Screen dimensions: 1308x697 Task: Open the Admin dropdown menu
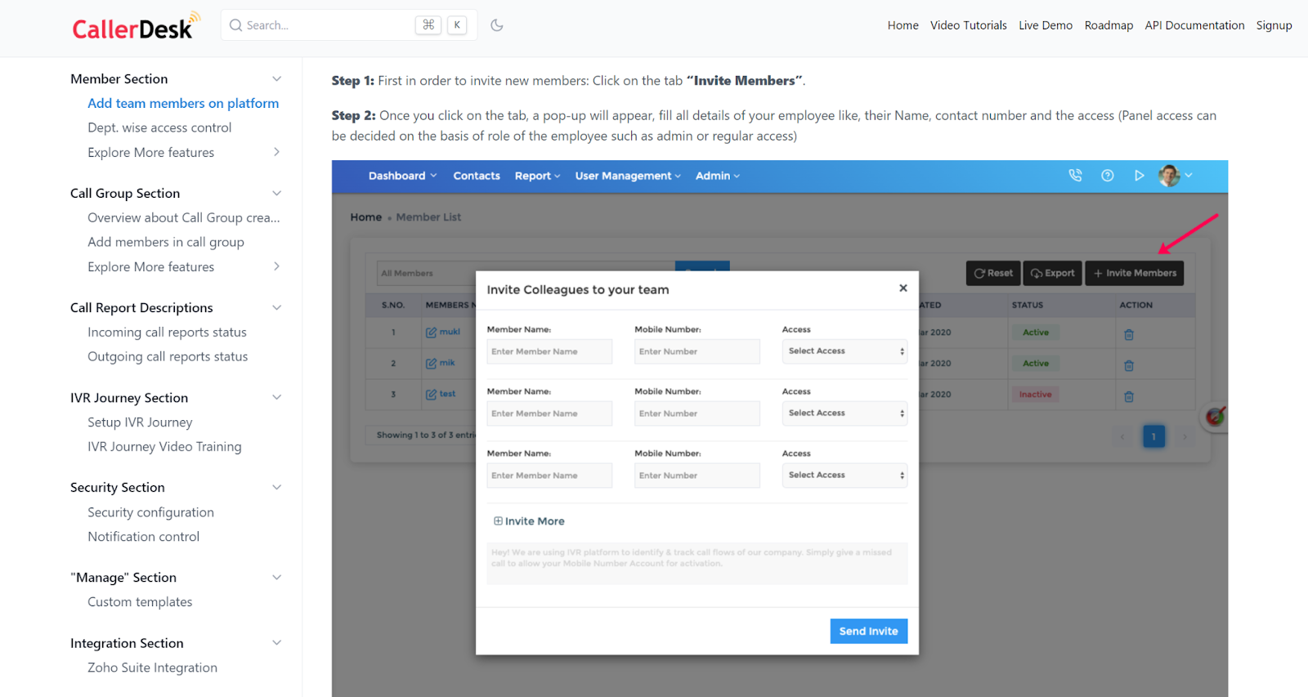pyautogui.click(x=717, y=176)
